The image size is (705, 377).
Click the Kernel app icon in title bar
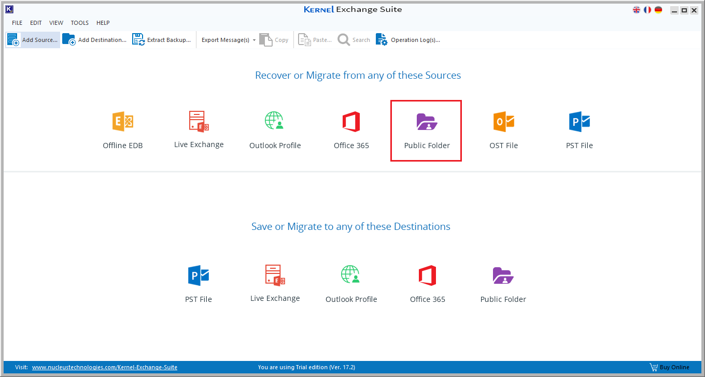(9, 9)
